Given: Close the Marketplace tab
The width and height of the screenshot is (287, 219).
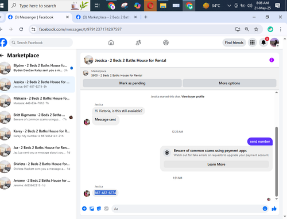Looking at the screenshot, I should (135, 17).
